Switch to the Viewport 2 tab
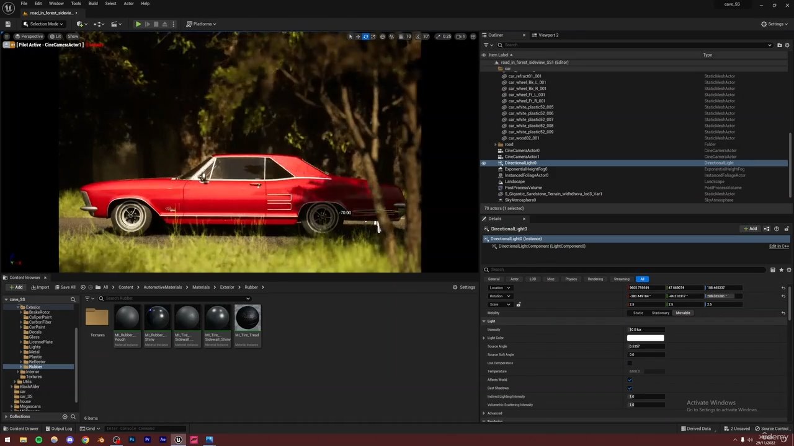Screen dimensions: 794x446 tap(548, 35)
